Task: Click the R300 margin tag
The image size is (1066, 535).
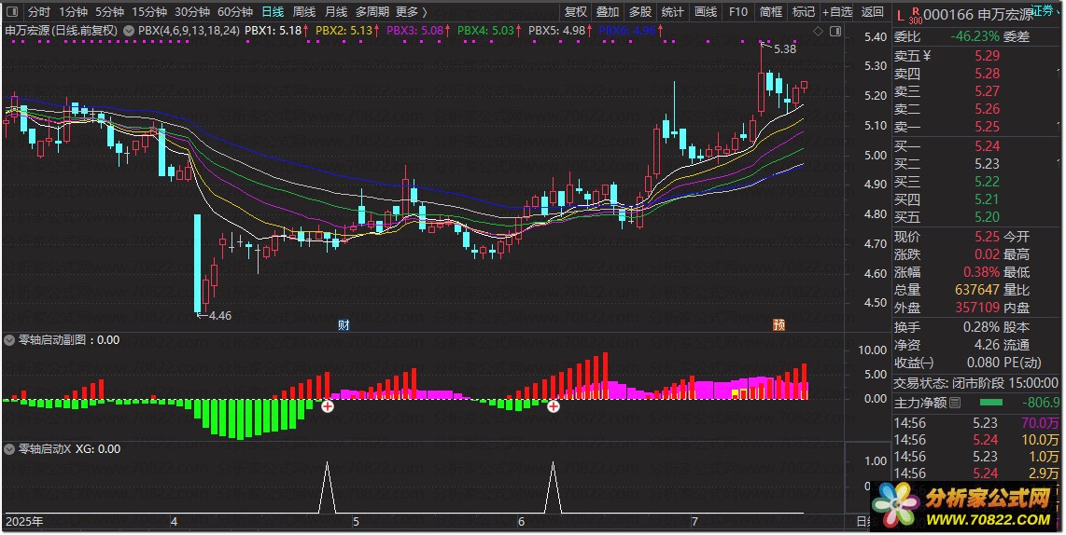Action: tap(915, 15)
